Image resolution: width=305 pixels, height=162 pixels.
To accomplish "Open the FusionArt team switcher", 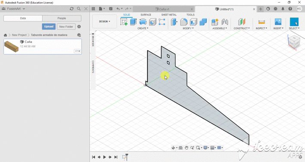I will click(x=13, y=9).
